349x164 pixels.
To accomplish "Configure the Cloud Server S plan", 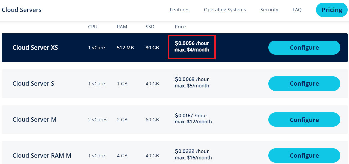I will pos(304,83).
